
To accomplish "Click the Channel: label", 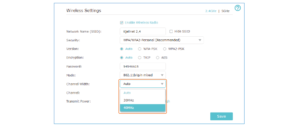I will (73, 93).
